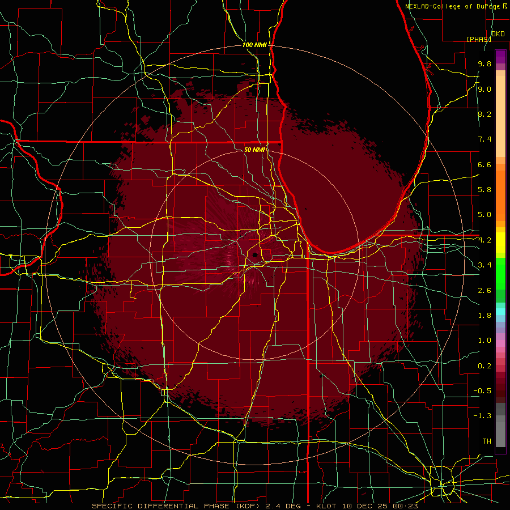Click the "9.8" value on the color scale
This screenshot has width=510, height=510.
pos(484,64)
